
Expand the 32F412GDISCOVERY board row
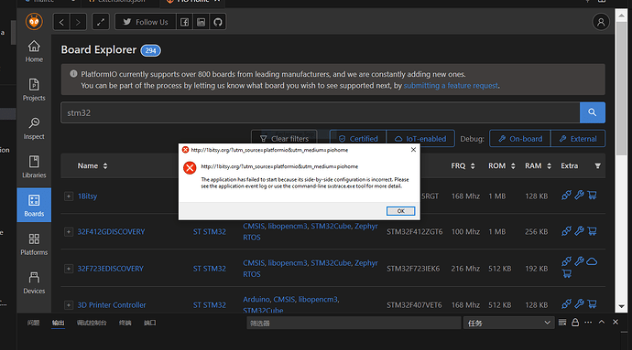pyautogui.click(x=69, y=232)
